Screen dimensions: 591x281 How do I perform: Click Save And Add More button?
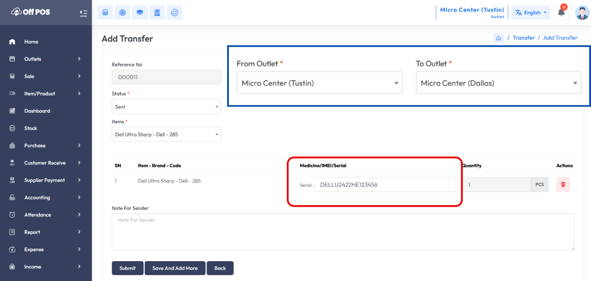pos(175,268)
